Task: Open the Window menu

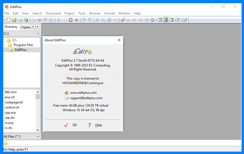Action: tap(124, 13)
